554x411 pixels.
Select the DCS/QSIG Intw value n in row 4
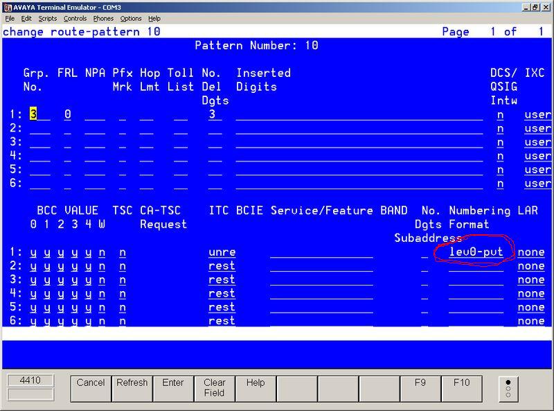500,156
